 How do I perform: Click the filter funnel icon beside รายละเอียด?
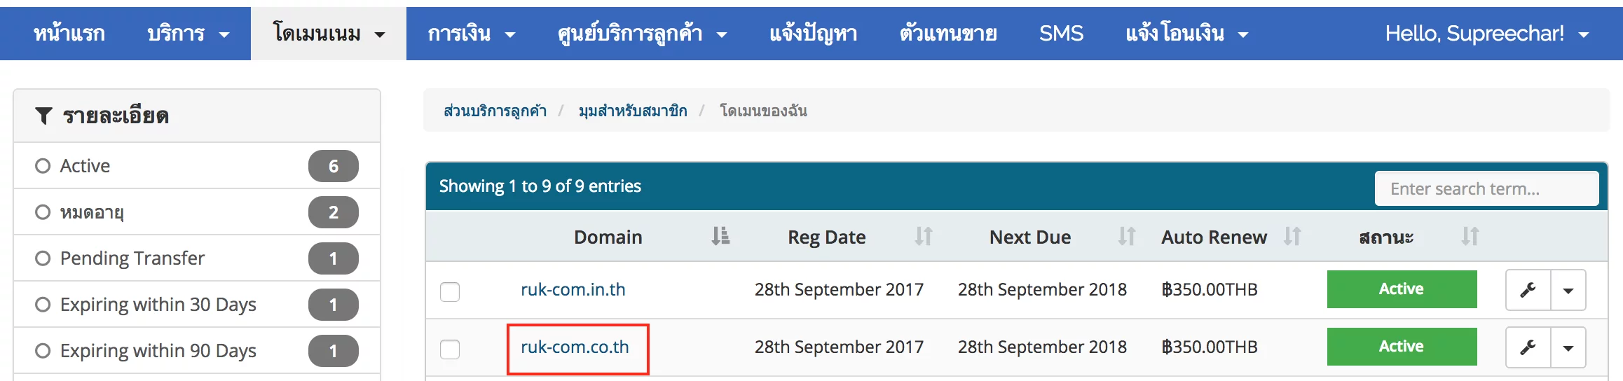tap(43, 116)
